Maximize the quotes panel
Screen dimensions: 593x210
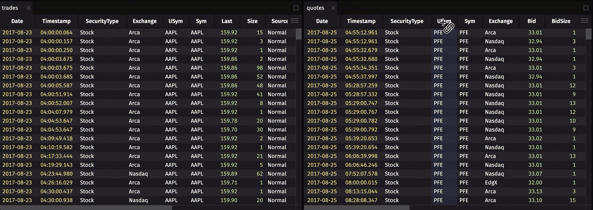tap(586, 8)
